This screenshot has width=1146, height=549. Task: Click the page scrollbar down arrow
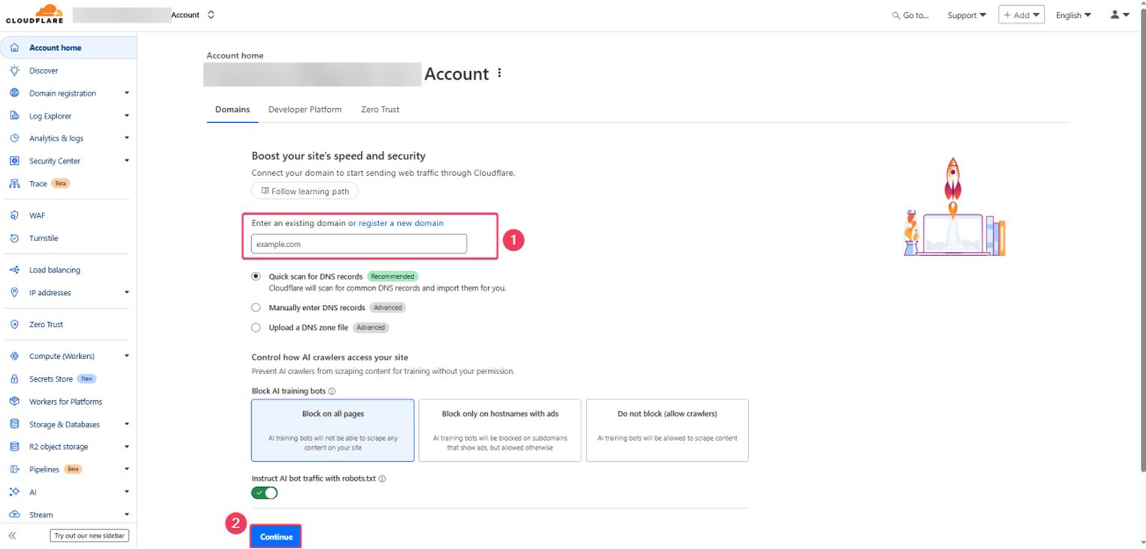[x=1141, y=543]
